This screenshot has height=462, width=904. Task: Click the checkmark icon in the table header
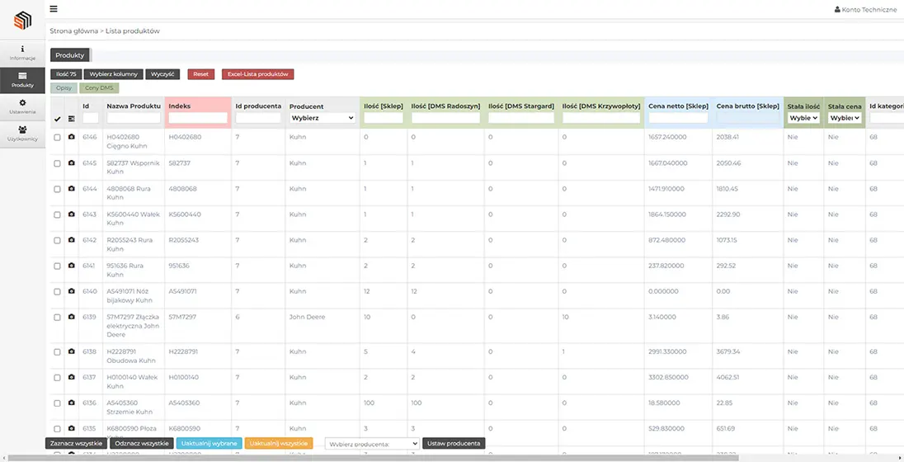coord(57,119)
